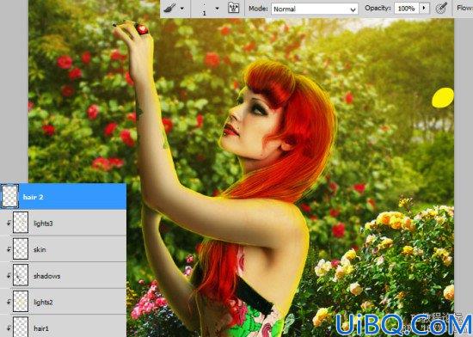Click the hair 2 layer thumbnail
This screenshot has width=473, height=337.
pyautogui.click(x=10, y=197)
